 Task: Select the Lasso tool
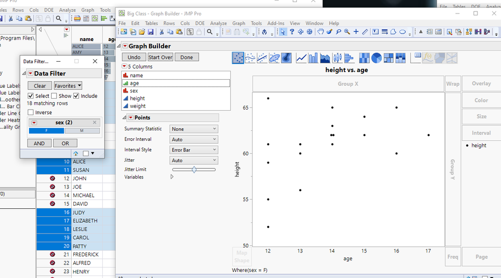click(339, 32)
